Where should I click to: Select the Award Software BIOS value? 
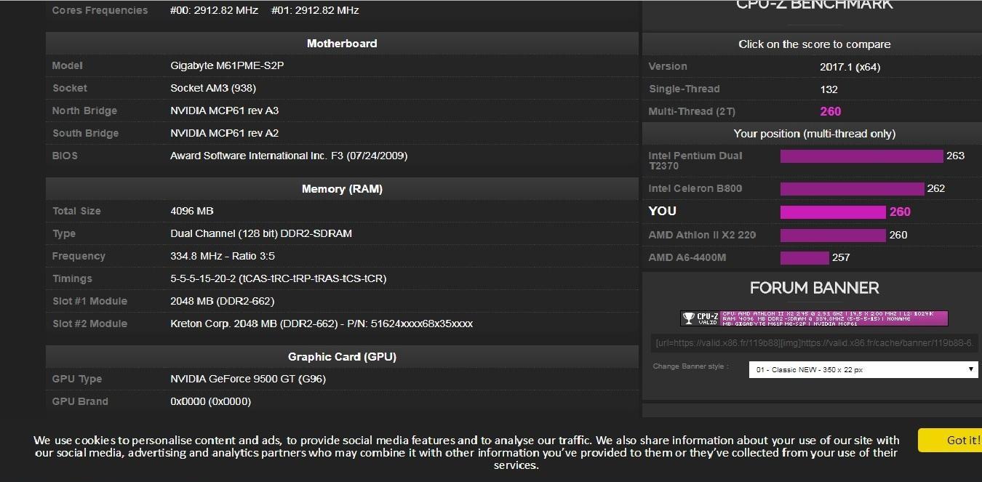pos(289,156)
